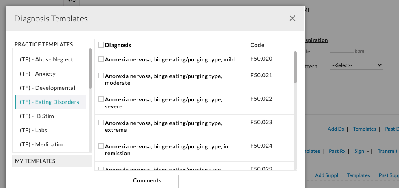Open the (TF) - Labs template
This screenshot has height=188, width=399.
(x=33, y=130)
